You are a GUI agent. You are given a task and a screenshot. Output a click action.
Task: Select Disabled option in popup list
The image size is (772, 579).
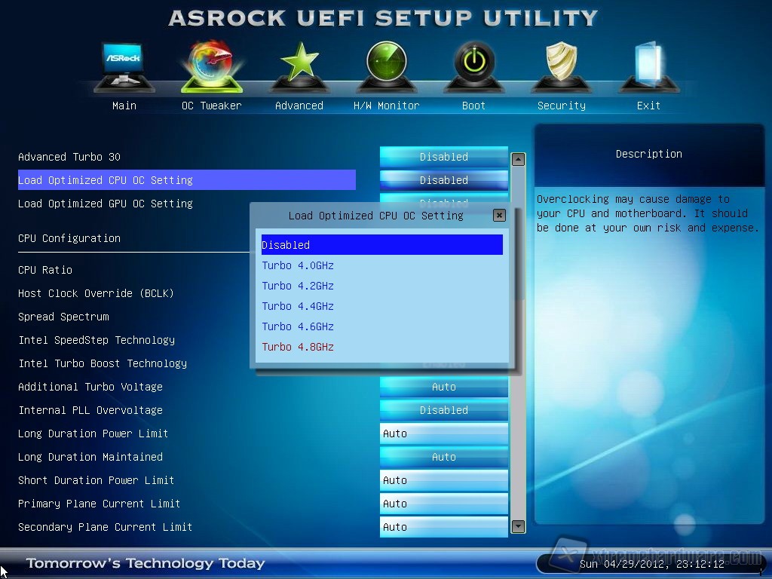(x=381, y=245)
